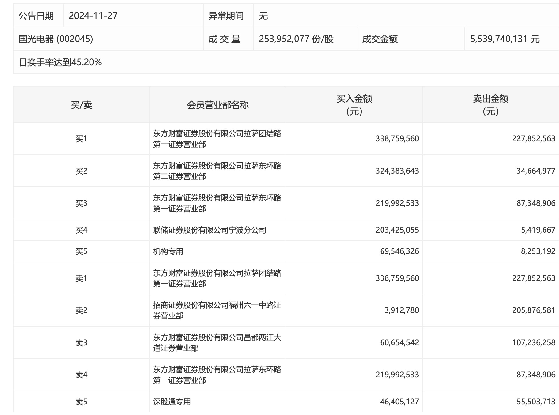Click 昌都两江大道证券营业部 branch name
Viewport: 559px width, 415px height.
click(x=217, y=342)
